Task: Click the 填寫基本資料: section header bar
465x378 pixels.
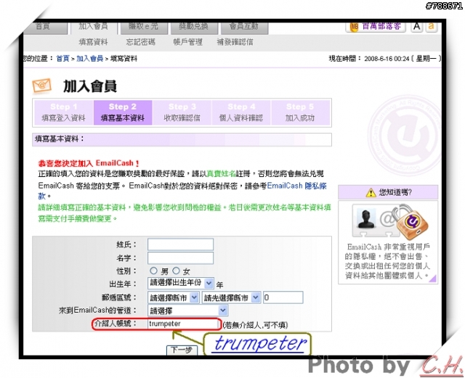Action: coord(182,139)
